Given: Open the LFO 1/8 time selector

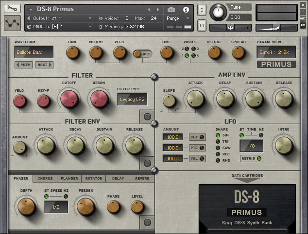Looking at the screenshot, I should pyautogui.click(x=252, y=146).
